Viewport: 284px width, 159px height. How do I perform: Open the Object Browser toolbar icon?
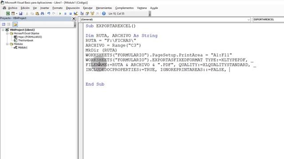[x=92, y=14]
